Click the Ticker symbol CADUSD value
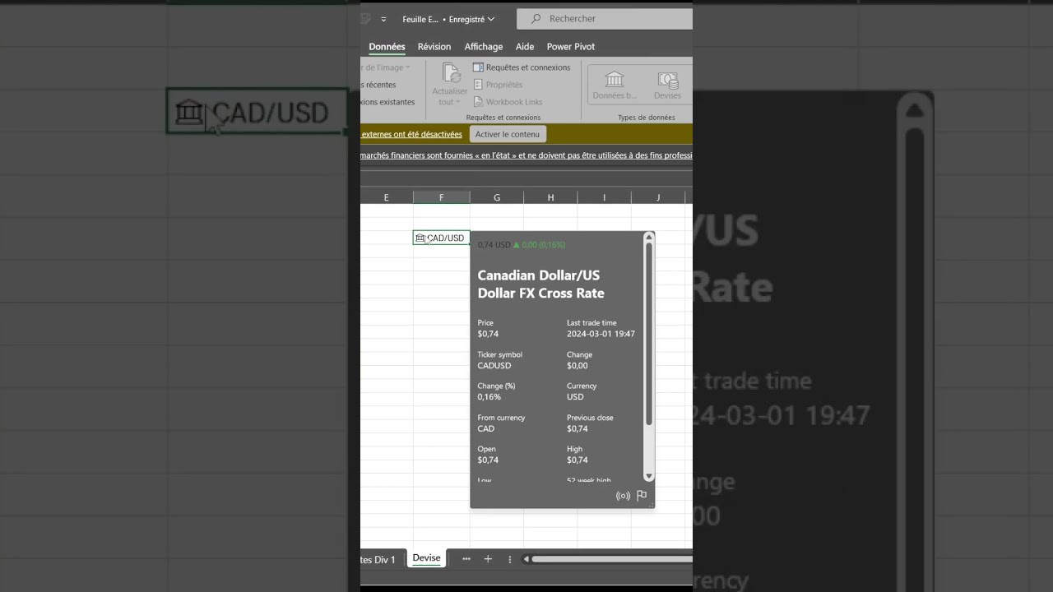 (x=494, y=366)
